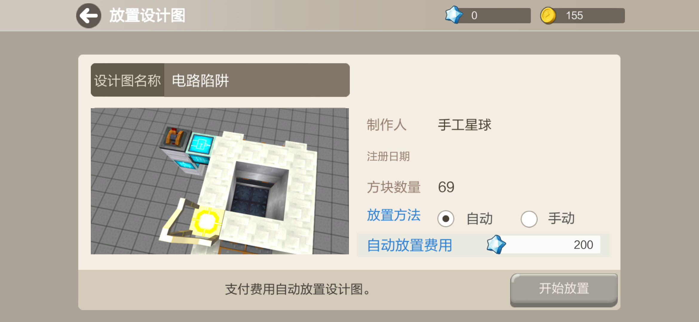The image size is (699, 322).
Task: Click the auto placement cost value 200
Action: (x=583, y=245)
